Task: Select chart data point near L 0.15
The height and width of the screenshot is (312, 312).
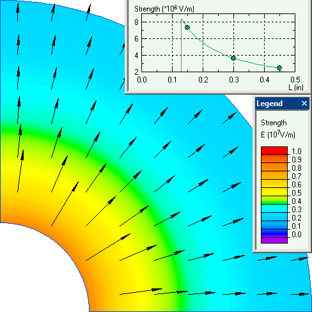Action: click(x=187, y=27)
